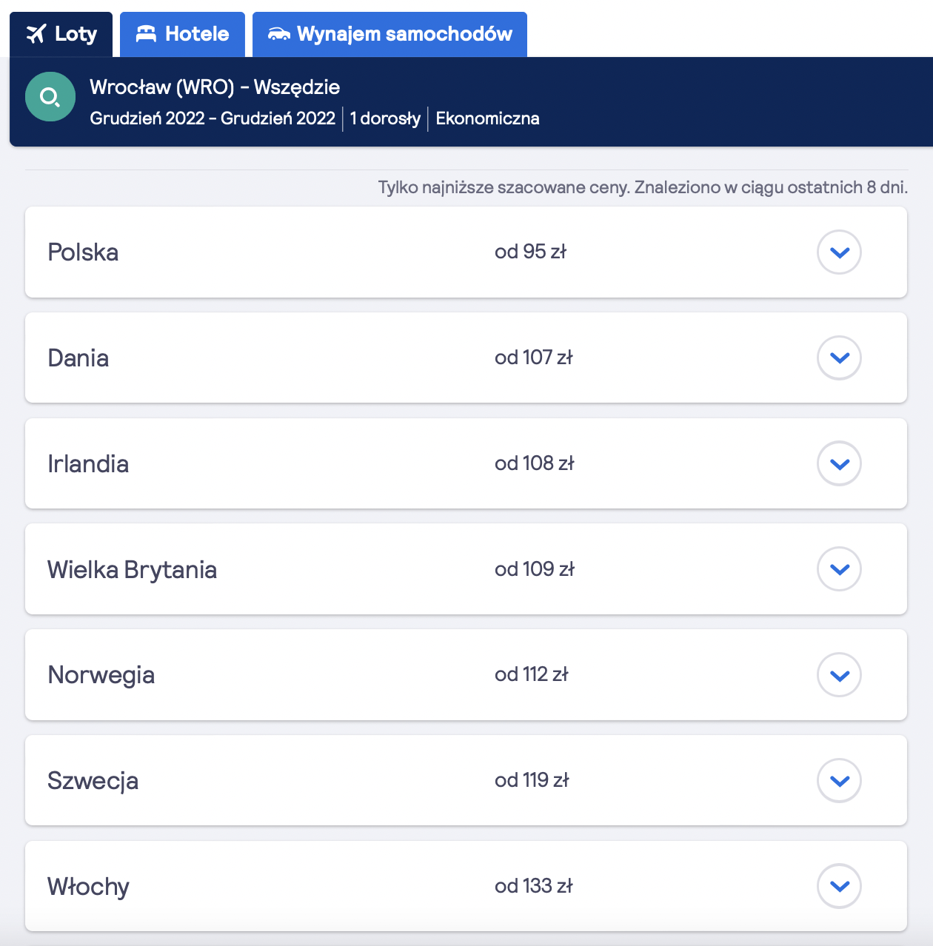This screenshot has width=933, height=946.
Task: Expand the Irlandia destination chevron
Action: pos(839,464)
